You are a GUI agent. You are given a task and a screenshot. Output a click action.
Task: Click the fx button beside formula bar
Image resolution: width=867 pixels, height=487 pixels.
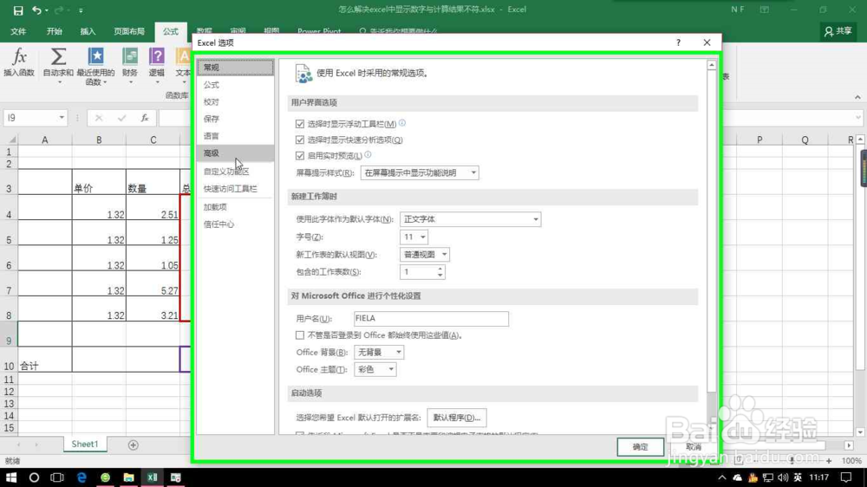click(x=145, y=118)
